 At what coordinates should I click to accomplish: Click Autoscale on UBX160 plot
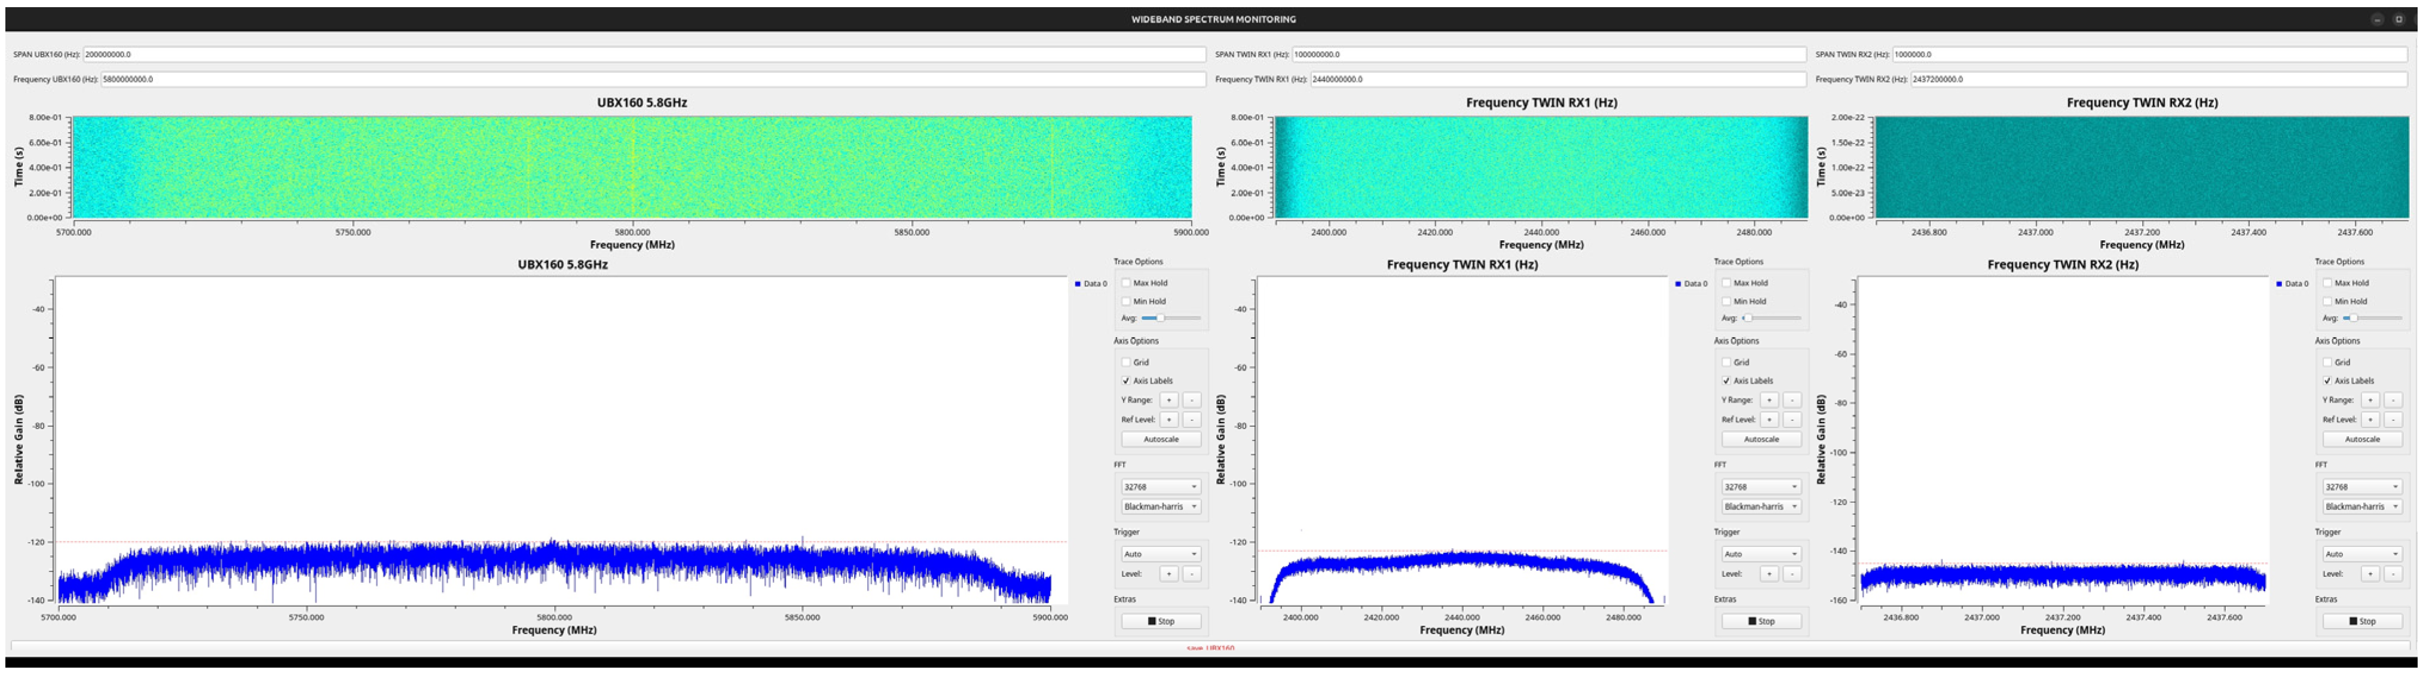[x=1160, y=440]
